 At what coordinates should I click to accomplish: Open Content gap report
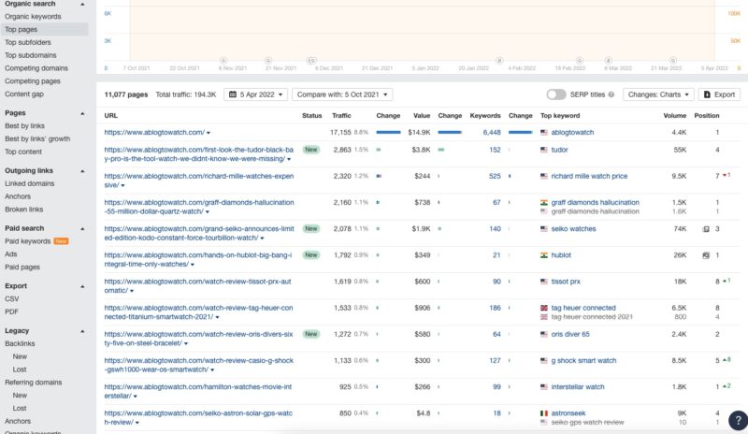24,94
